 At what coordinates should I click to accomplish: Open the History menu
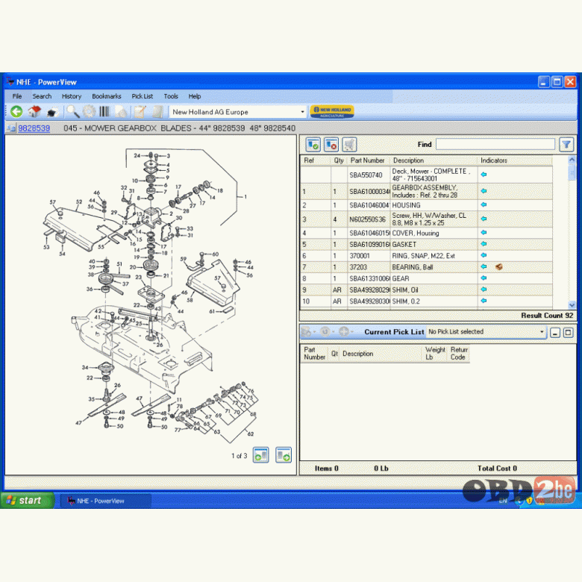click(x=72, y=96)
